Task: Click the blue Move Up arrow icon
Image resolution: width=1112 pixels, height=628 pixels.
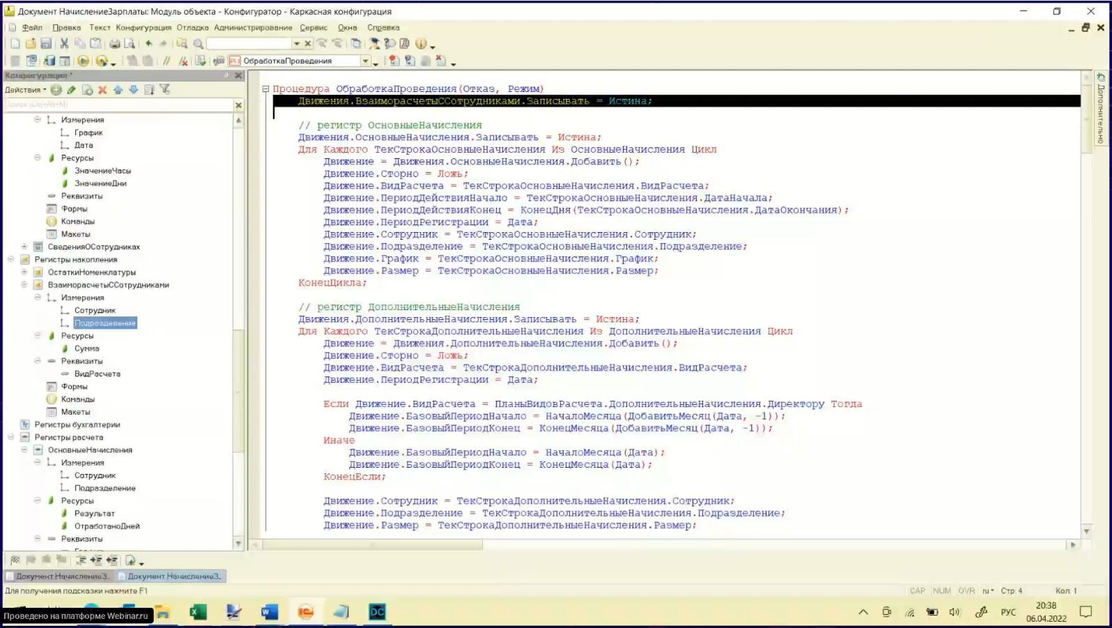Action: (x=118, y=90)
